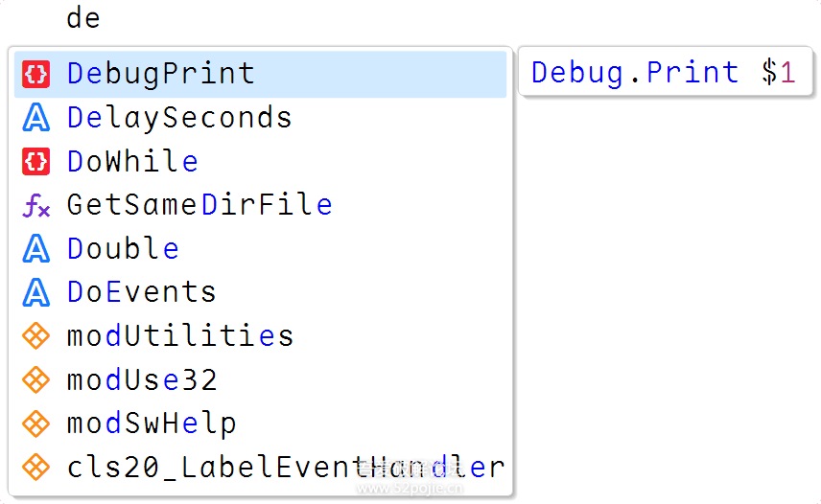
Task: Click the text icon beside DoEvents
Action: click(35, 292)
